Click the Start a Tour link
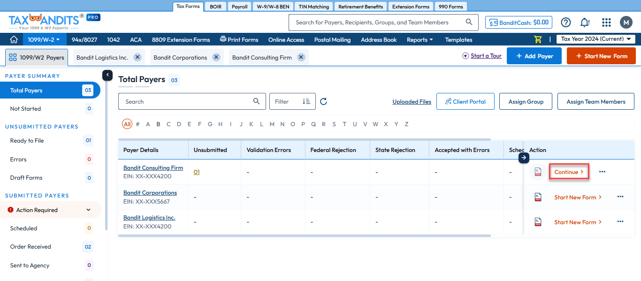The width and height of the screenshot is (641, 281). point(482,56)
